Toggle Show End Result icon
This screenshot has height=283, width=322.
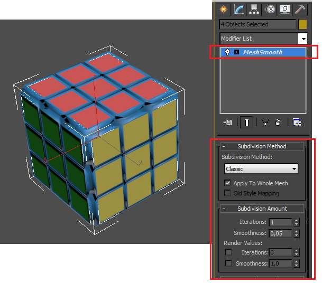tap(246, 122)
